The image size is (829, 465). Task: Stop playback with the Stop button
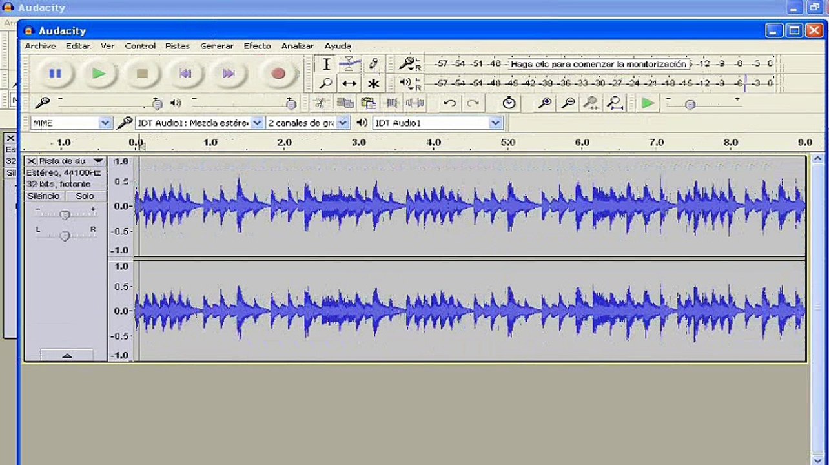pyautogui.click(x=142, y=74)
